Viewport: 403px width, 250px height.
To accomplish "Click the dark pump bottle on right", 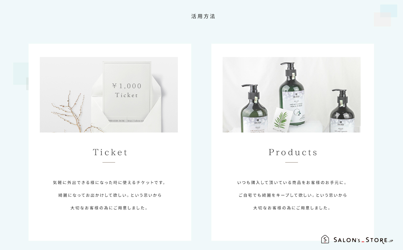I will coord(345,111).
